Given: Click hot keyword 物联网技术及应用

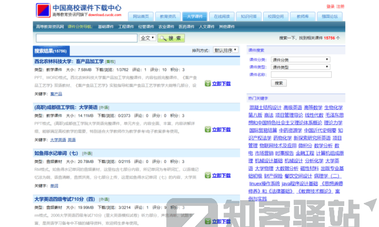Looking at the screenshot, I should pos(278,146).
